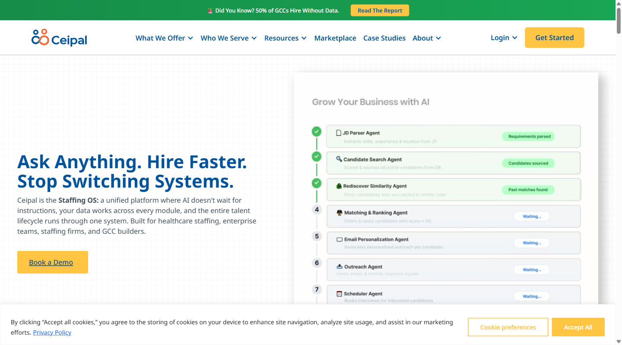Click the green checkmark beside Rediscover Similarity Agent
The width and height of the screenshot is (622, 345).
[x=317, y=183]
